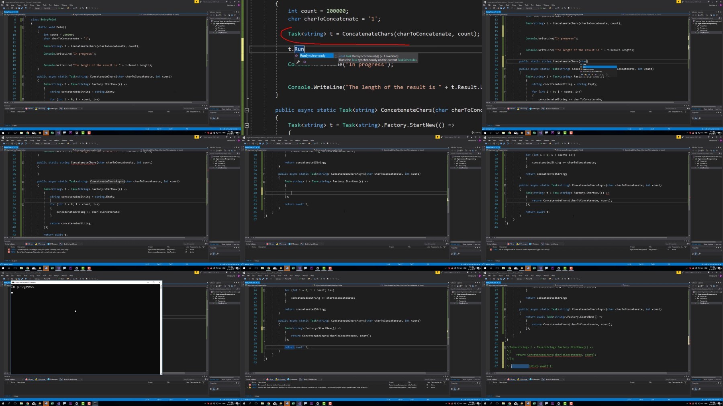The height and width of the screenshot is (406, 723).
Task: Click Undo icon in class EntryPoint frame toolbar
Action: click(x=26, y=8)
